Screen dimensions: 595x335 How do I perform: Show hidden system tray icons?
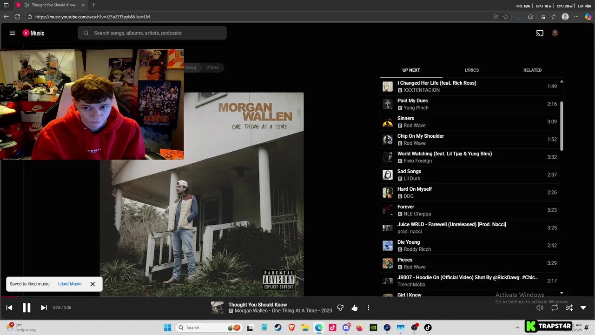click(x=517, y=328)
